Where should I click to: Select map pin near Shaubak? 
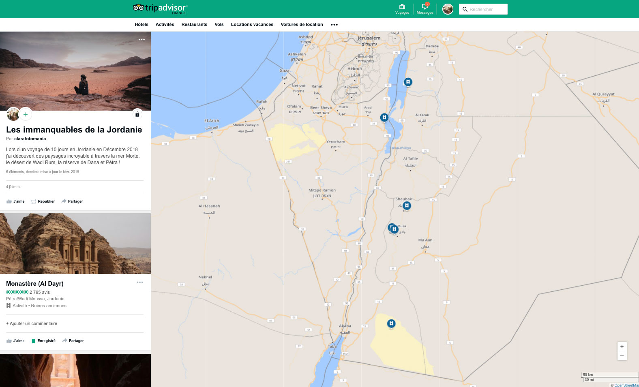407,205
